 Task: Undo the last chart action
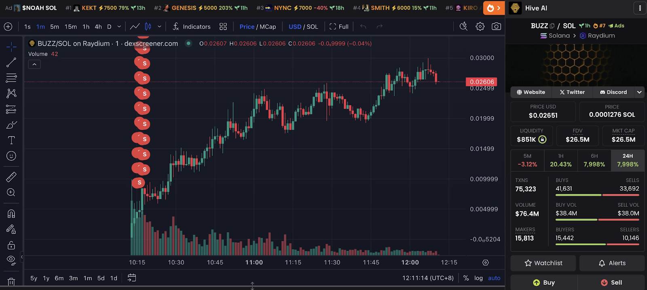(363, 27)
